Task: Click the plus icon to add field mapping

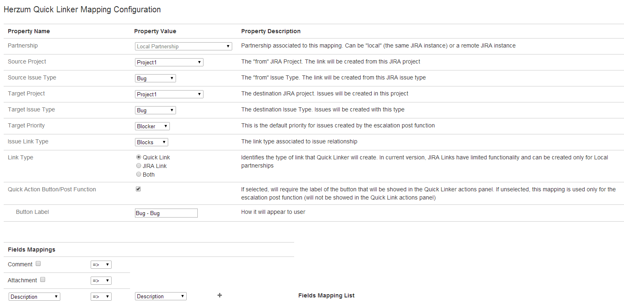Action: (219, 295)
